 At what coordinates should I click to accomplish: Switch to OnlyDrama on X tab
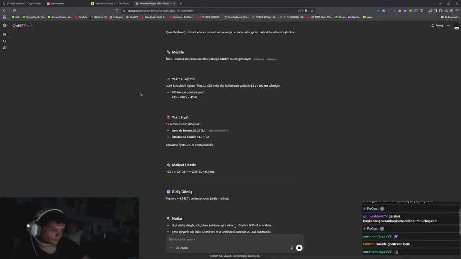pyautogui.click(x=22, y=4)
